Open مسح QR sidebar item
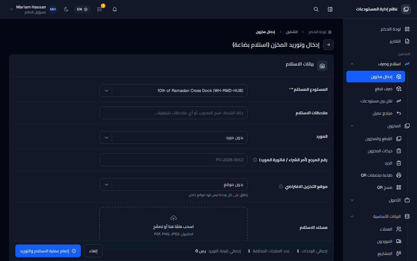Image resolution: width=417 pixels, height=261 pixels. click(376, 187)
